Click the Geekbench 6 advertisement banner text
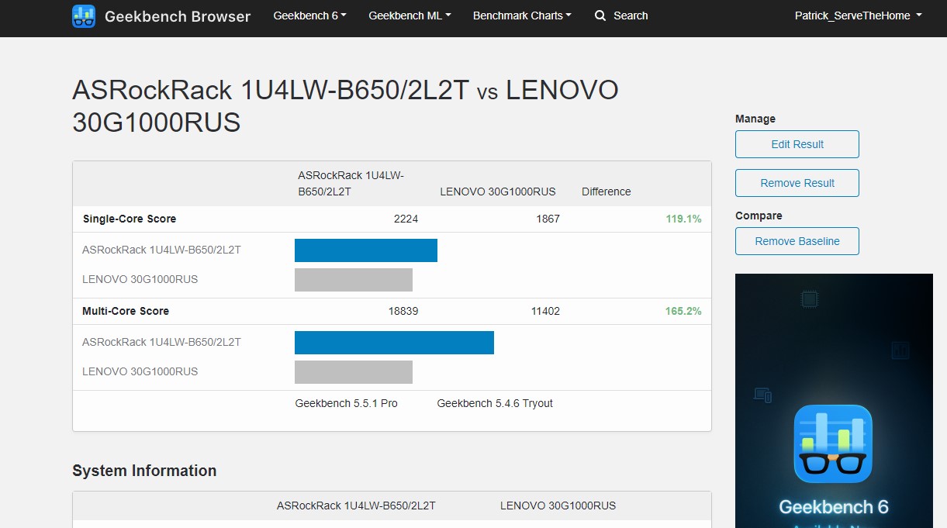Screen dimensions: 947x528 833,507
